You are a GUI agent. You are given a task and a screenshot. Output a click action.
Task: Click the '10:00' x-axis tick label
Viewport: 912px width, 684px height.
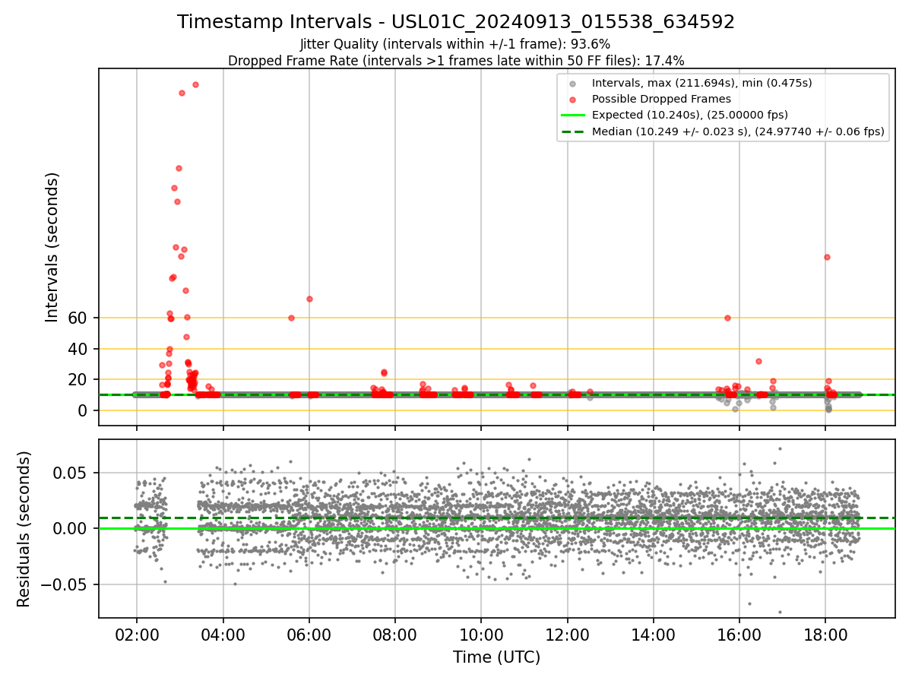481,635
